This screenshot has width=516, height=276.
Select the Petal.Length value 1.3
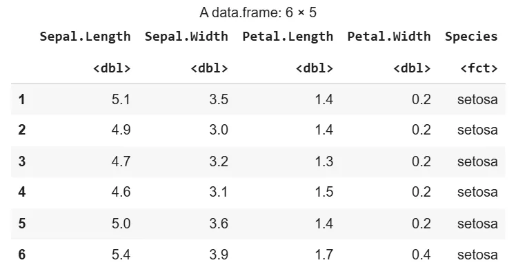pos(324,161)
